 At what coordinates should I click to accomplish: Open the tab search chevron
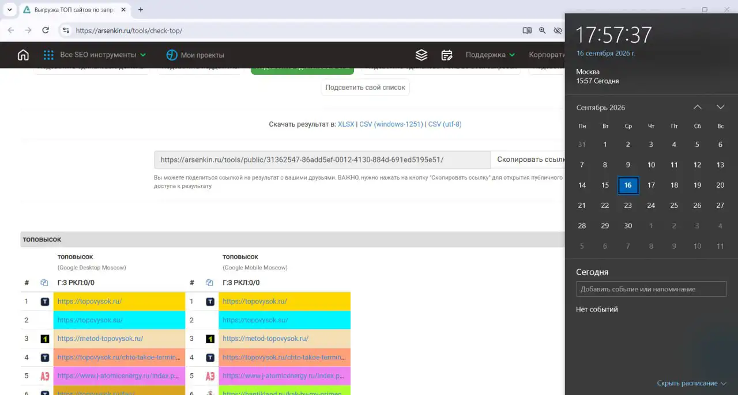pyautogui.click(x=9, y=10)
